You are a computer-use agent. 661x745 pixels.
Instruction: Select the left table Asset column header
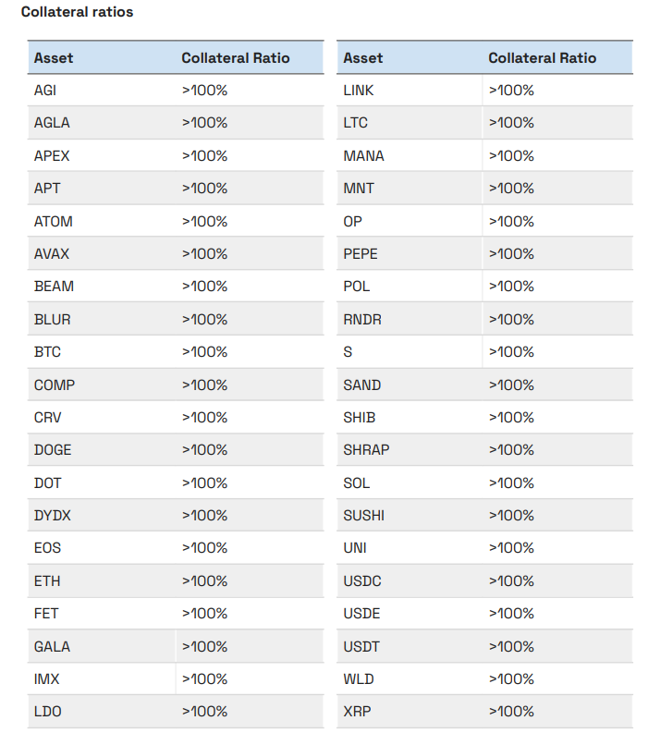click(54, 58)
